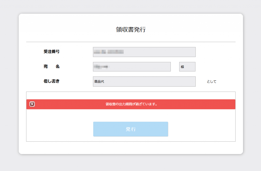261x171 pixels.
Task: Click the 但し書き label
Action: (51, 81)
